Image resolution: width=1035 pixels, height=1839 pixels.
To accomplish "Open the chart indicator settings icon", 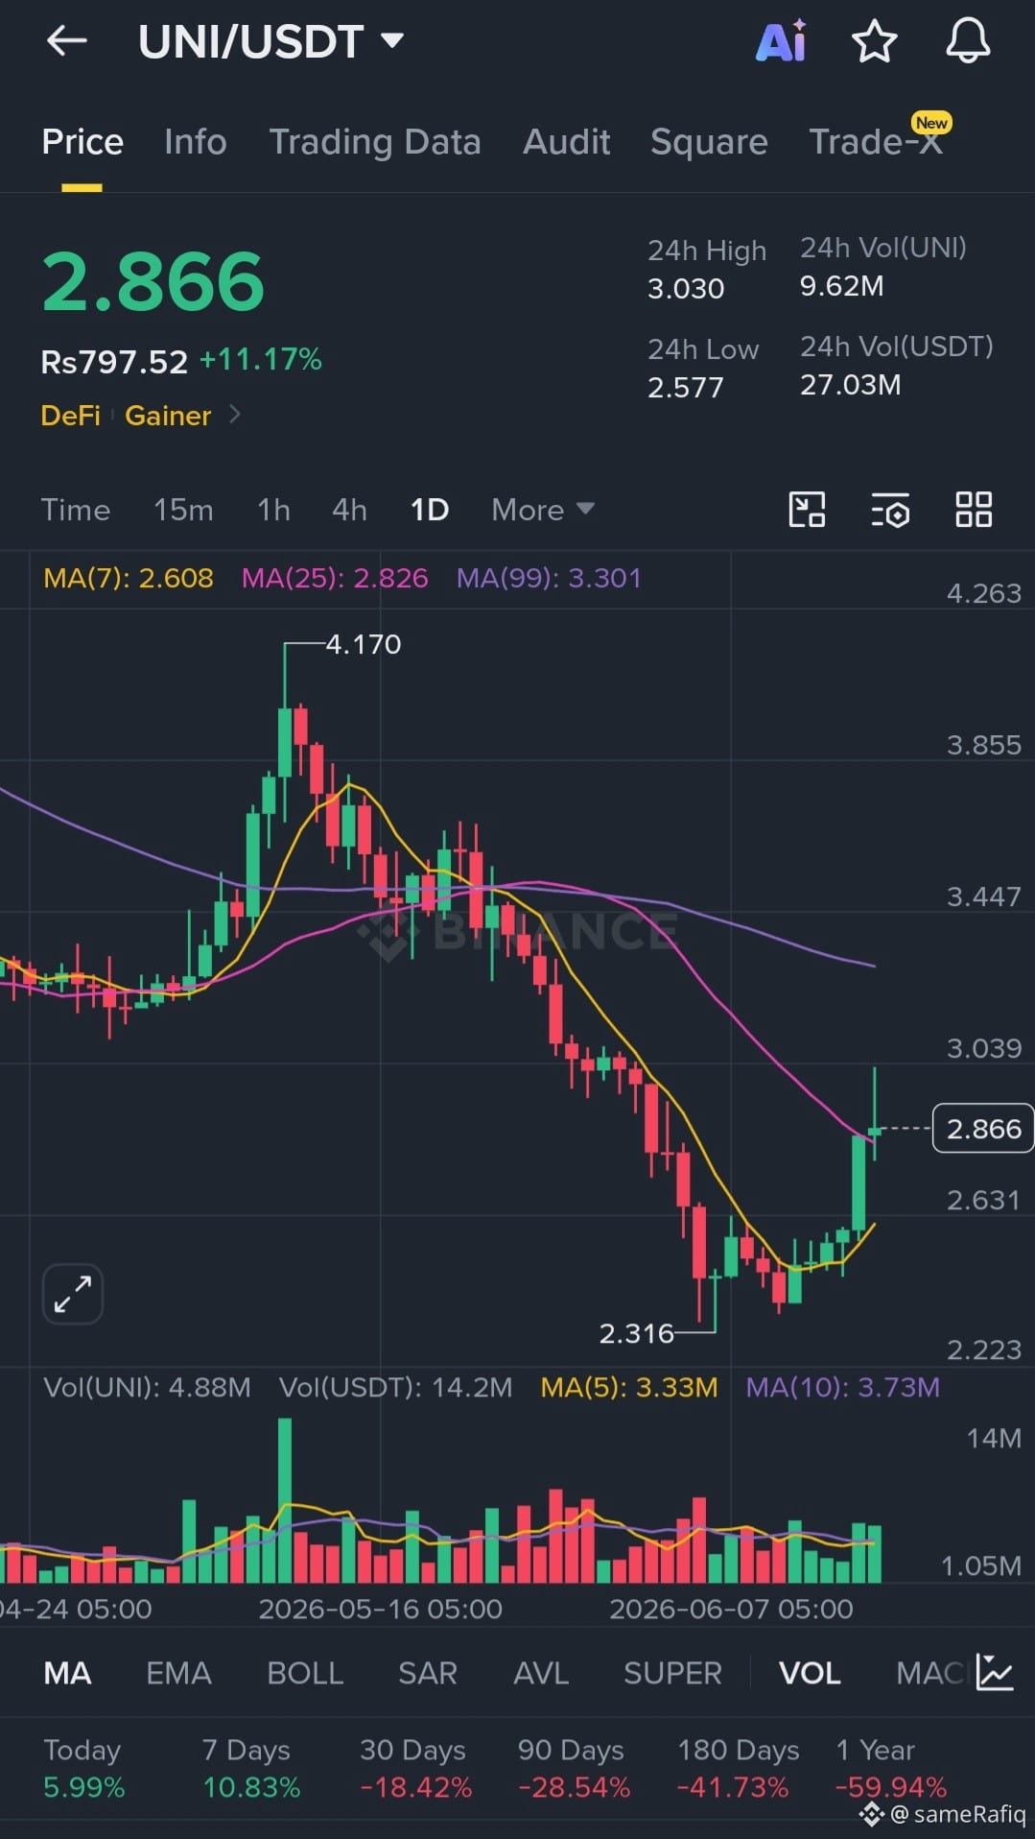I will 890,510.
